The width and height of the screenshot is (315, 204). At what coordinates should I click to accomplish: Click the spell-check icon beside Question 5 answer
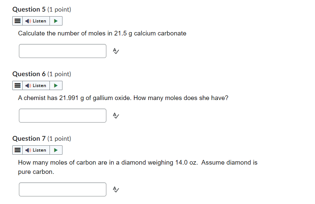[x=115, y=51]
